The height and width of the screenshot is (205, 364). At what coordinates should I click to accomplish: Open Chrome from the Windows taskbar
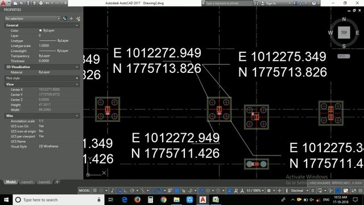coord(163,200)
